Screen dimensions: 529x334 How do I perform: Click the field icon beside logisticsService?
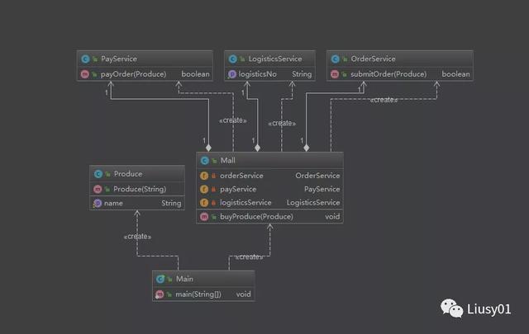pyautogui.click(x=203, y=203)
